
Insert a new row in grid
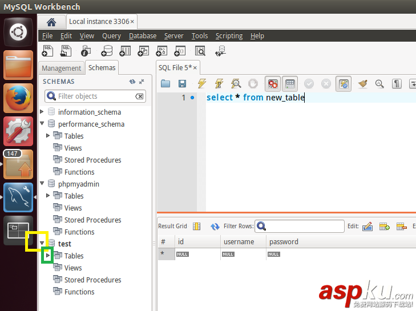(385, 227)
